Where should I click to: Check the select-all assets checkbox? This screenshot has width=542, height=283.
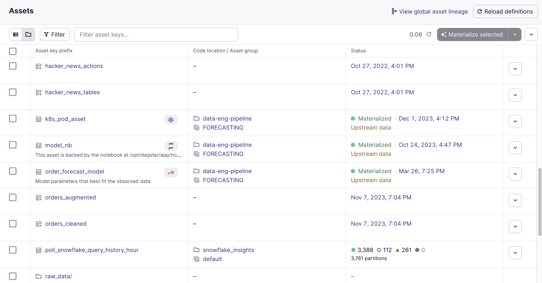click(13, 51)
